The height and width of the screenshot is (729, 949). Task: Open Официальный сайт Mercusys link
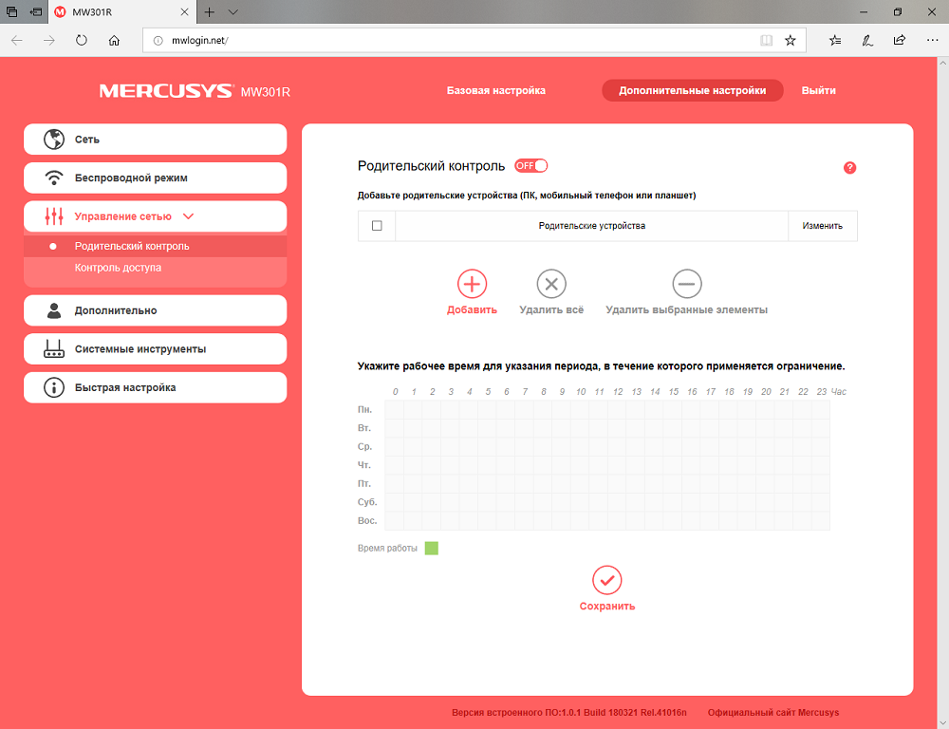773,713
